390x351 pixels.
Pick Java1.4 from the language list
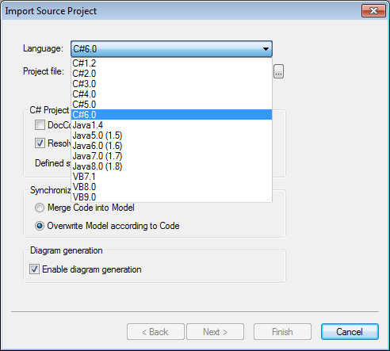click(x=171, y=125)
